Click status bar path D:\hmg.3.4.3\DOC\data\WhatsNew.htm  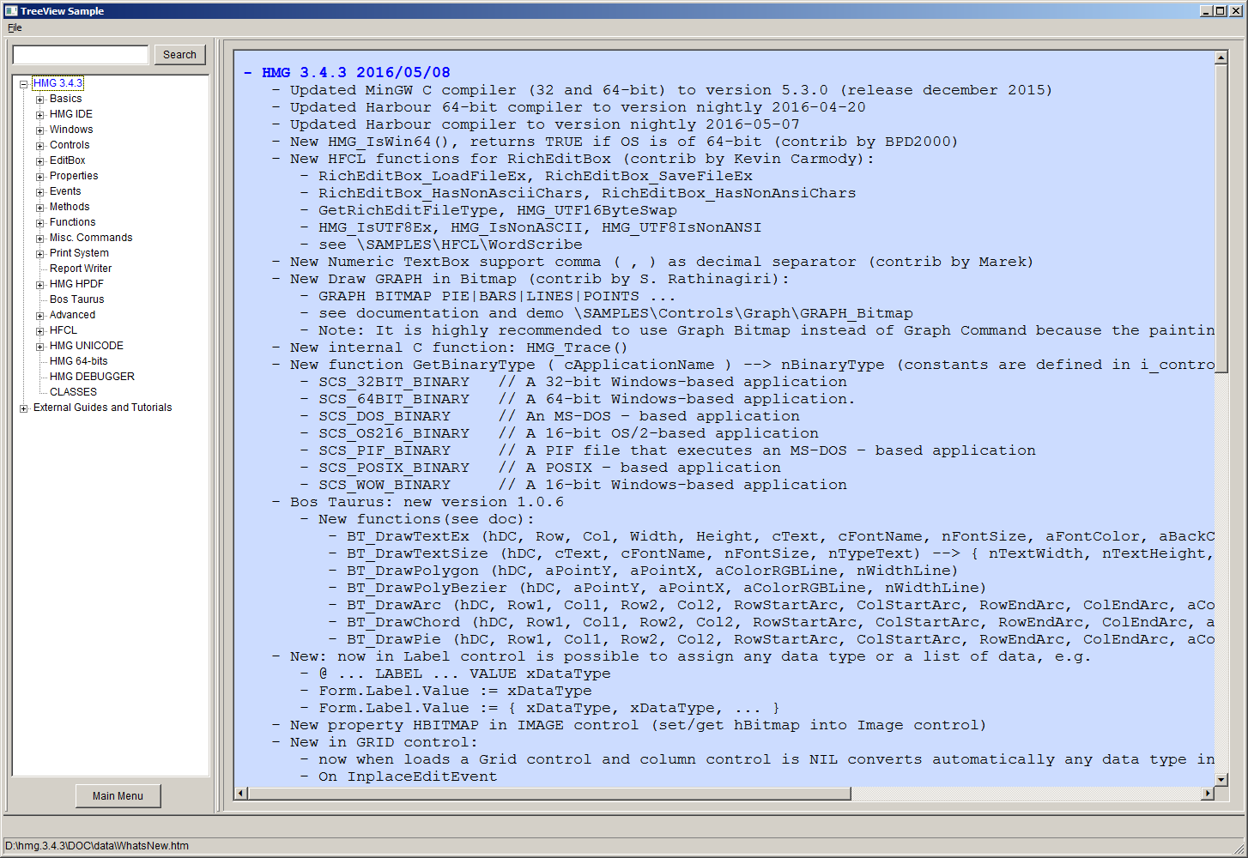97,845
